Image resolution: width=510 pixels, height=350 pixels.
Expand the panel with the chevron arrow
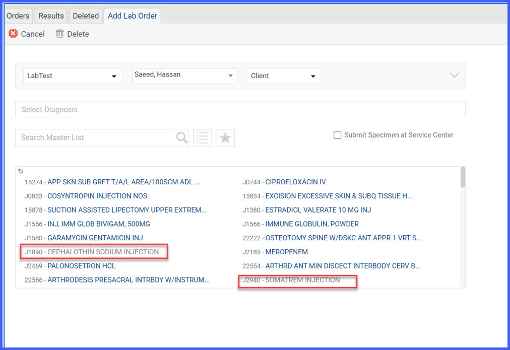[x=455, y=76]
